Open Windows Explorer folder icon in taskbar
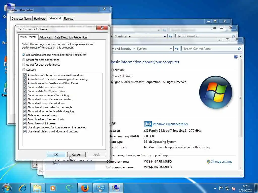 tap(37, 188)
